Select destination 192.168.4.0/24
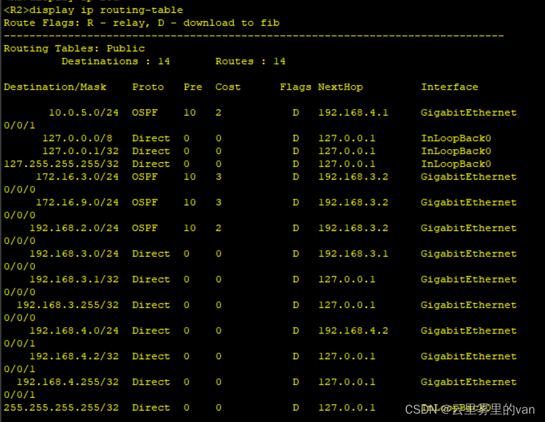This screenshot has width=545, height=422. coord(74,331)
